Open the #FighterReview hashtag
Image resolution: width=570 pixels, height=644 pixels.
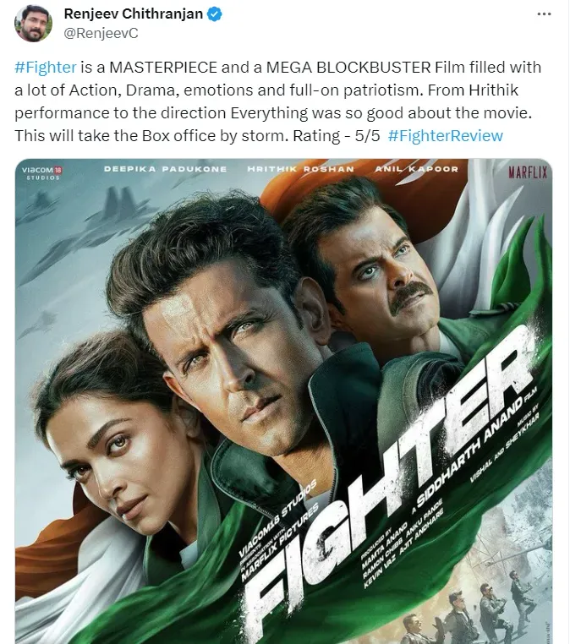pyautogui.click(x=446, y=135)
